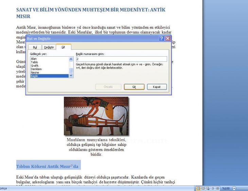Click the list scrollbar thumb
Viewport: 248px width, 191px height.
click(71, 71)
